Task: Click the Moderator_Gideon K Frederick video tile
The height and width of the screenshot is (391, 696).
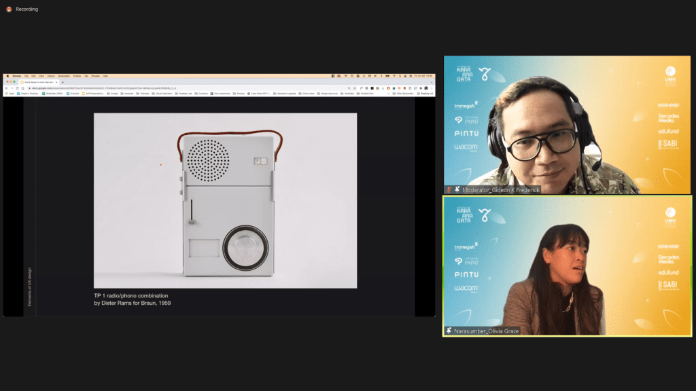Action: tap(567, 125)
